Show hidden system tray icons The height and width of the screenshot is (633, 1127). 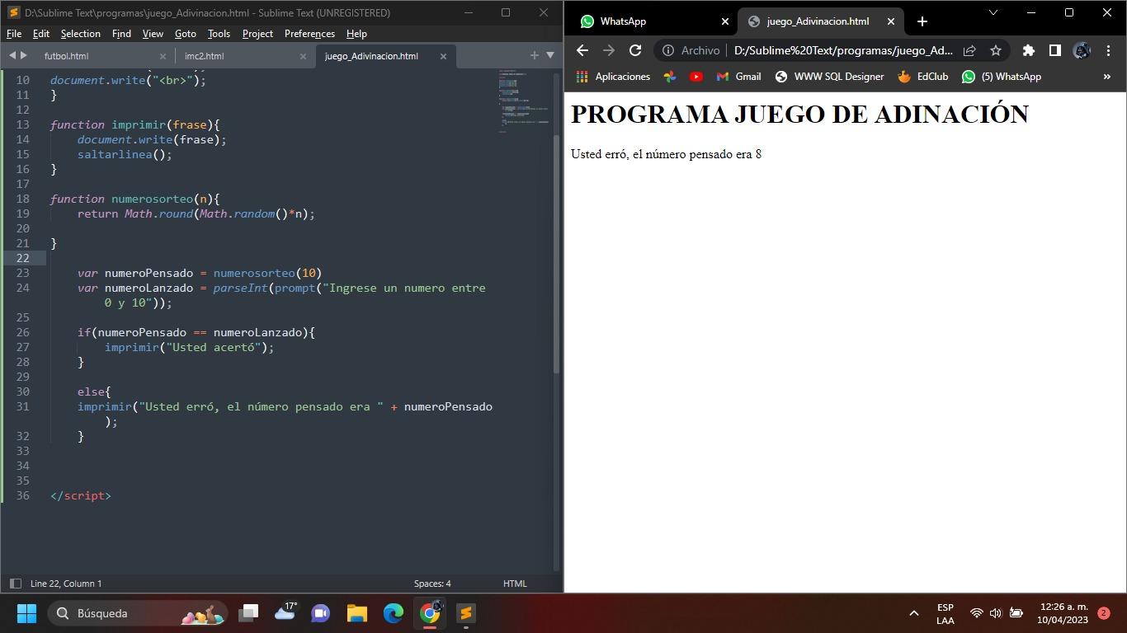(913, 613)
